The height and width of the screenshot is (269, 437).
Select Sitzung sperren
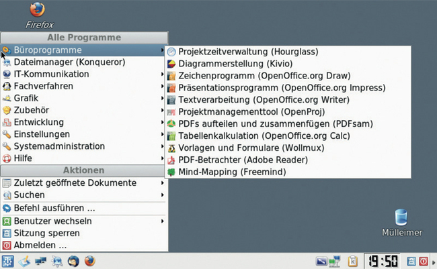click(x=83, y=233)
